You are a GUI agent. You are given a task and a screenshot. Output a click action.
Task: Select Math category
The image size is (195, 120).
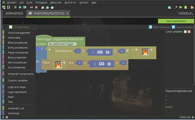[11, 97]
